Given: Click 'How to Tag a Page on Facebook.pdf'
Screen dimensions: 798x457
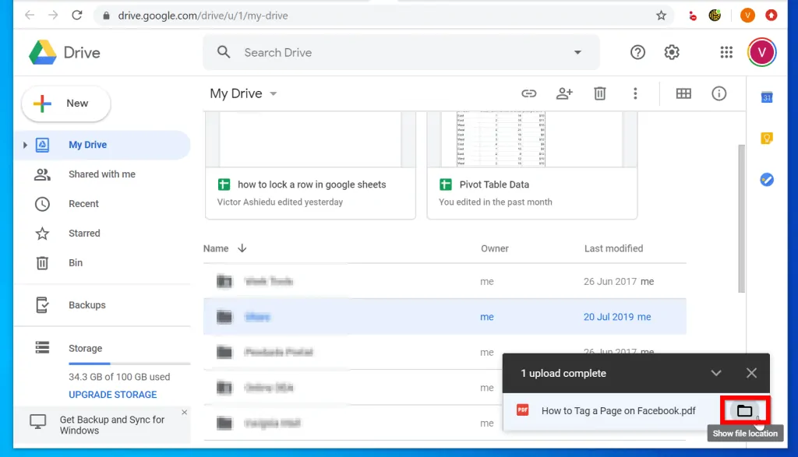Looking at the screenshot, I should tap(618, 411).
